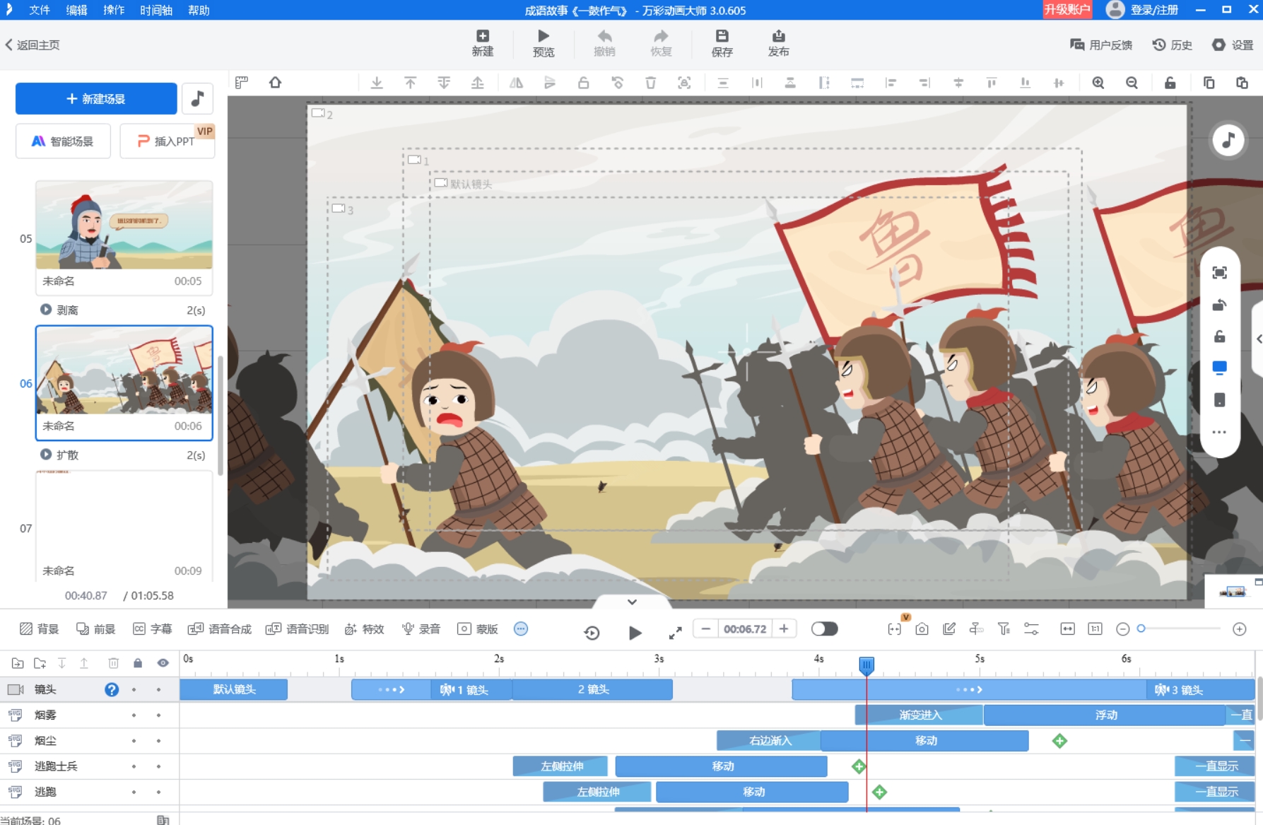Screen dimensions: 1263x825
Task: Toggle the first dot in the 烟雾 layer row
Action: click(x=134, y=715)
